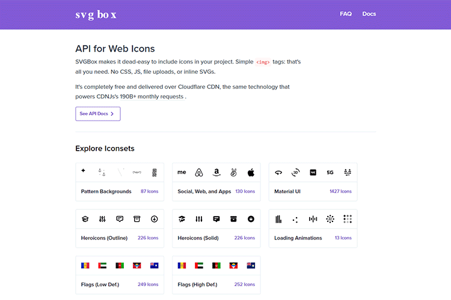The height and width of the screenshot is (300, 451).
Task: Select the dot grid loading animation
Action: tap(348, 219)
